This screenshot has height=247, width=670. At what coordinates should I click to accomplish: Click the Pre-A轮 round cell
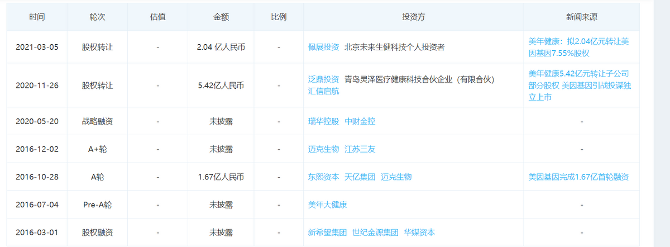pos(98,205)
